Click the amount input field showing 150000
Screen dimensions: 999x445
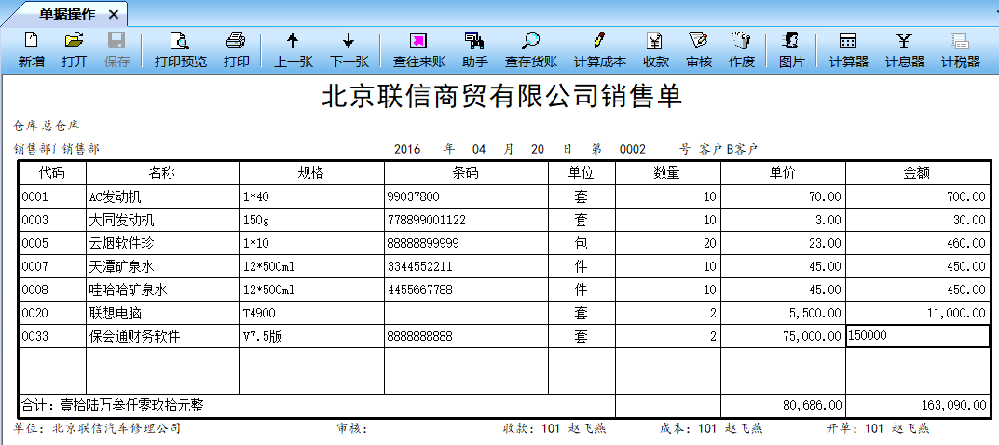[x=918, y=336]
